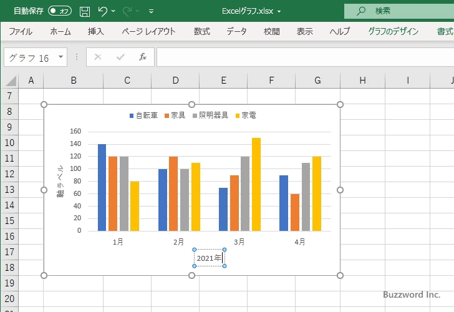Screen dimensions: 454x312
Task: Open the Excelグラフ.xlsx file name dropdown
Action: click(x=279, y=12)
